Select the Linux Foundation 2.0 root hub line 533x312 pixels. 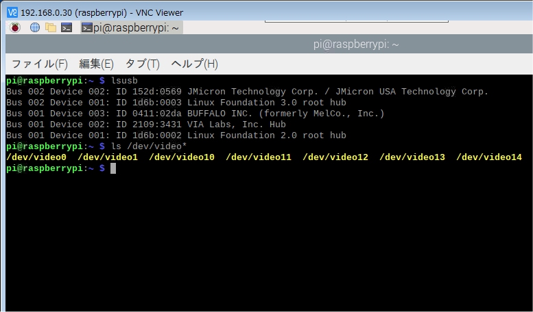(176, 135)
